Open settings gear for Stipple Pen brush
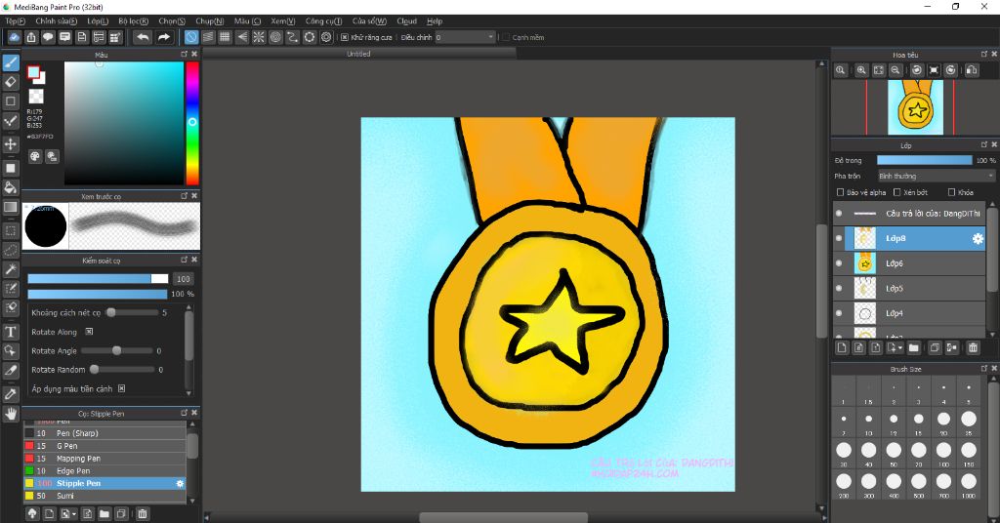This screenshot has width=1000, height=523. point(180,484)
